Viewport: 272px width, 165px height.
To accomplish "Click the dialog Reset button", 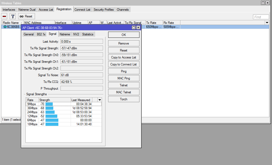I will 124,50.
